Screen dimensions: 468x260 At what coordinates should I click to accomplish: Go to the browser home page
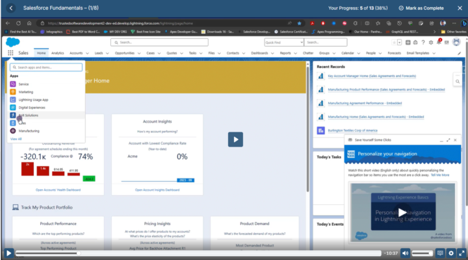[x=29, y=23]
